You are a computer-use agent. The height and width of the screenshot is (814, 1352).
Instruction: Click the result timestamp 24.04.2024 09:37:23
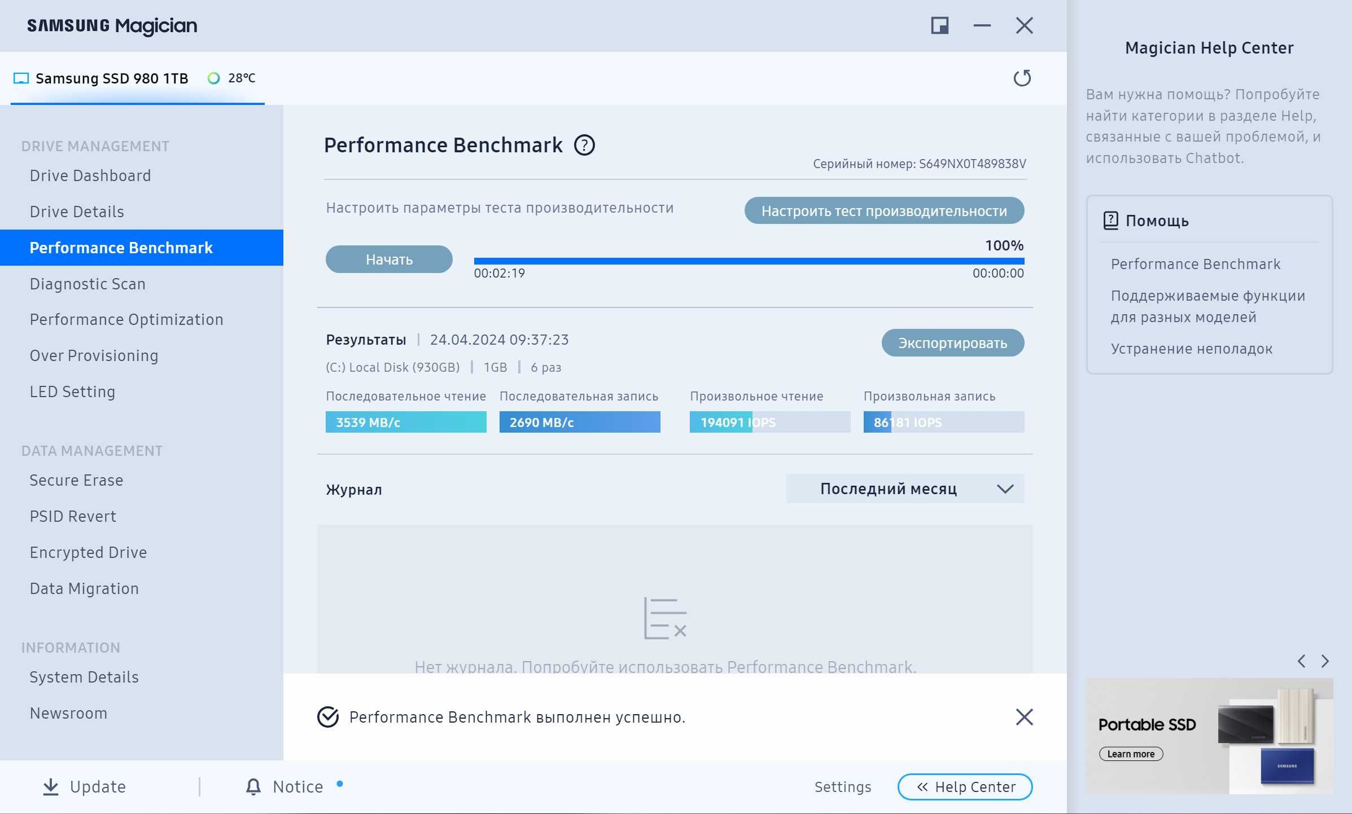click(x=500, y=340)
